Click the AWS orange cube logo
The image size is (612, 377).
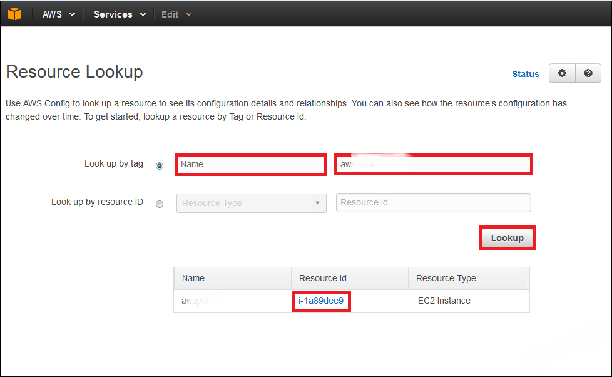(14, 14)
